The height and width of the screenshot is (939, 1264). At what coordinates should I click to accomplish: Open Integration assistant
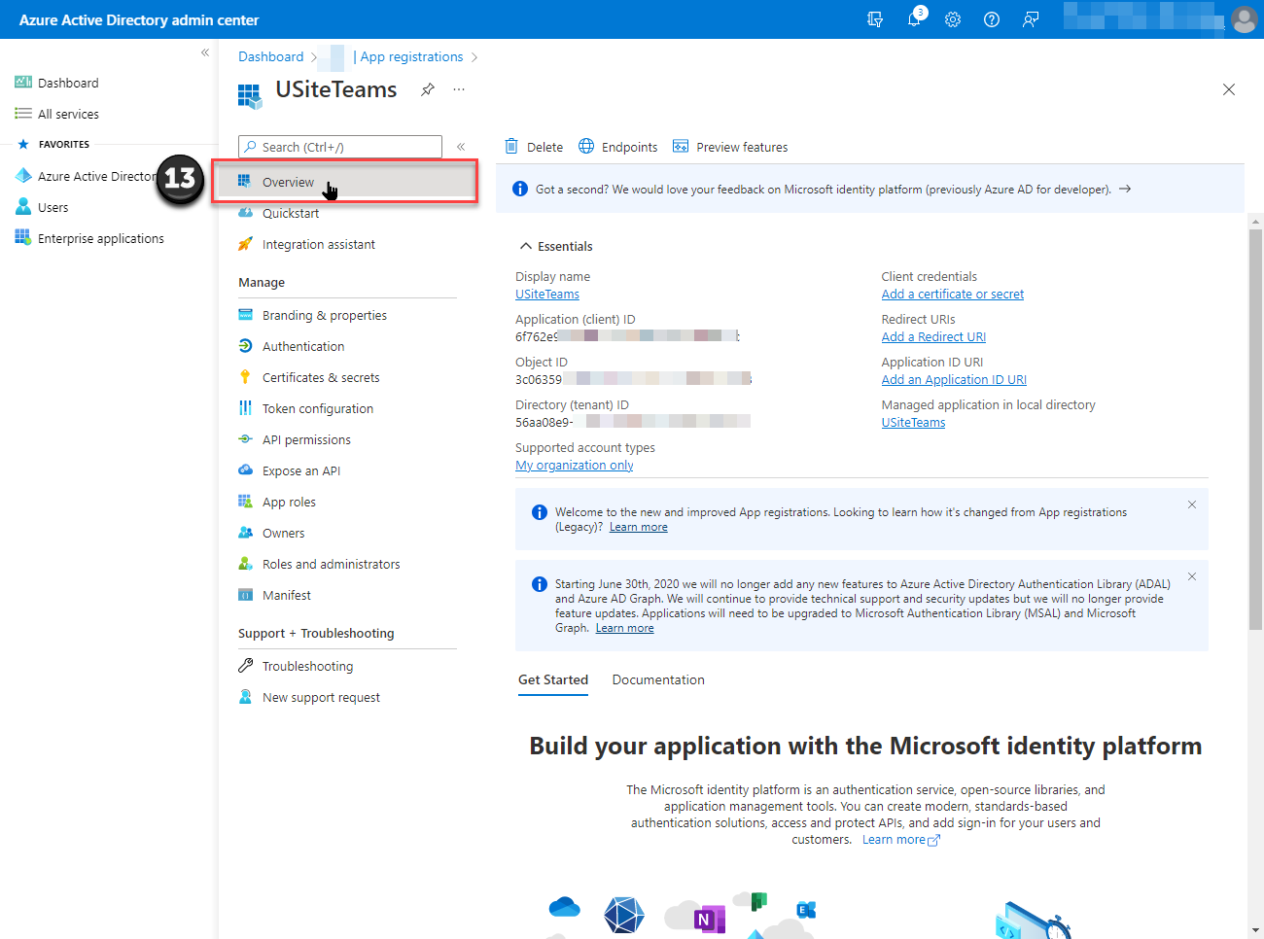[306, 244]
